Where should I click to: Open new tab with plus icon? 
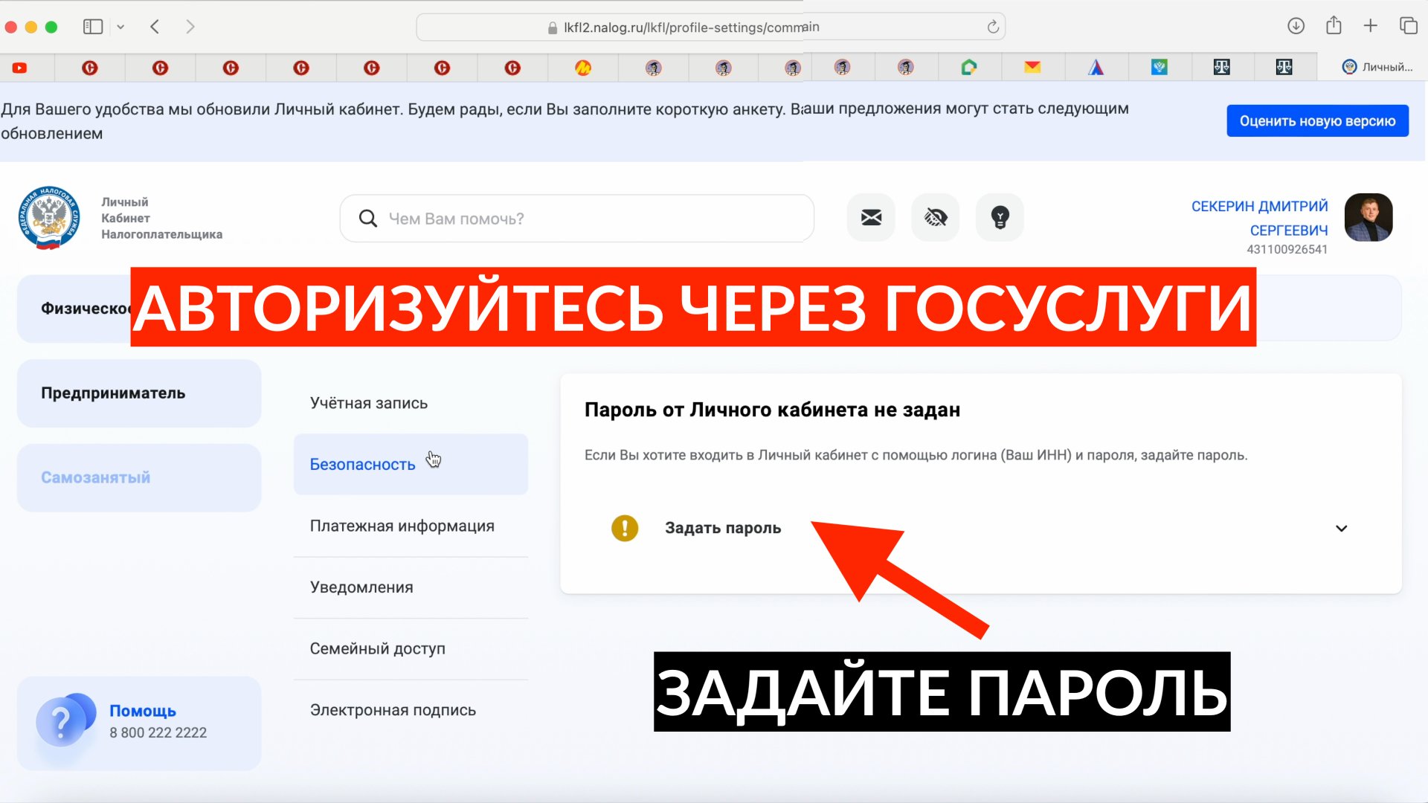point(1371,26)
